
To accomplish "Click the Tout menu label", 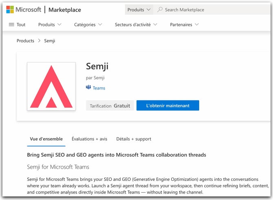I will pyautogui.click(x=21, y=24).
